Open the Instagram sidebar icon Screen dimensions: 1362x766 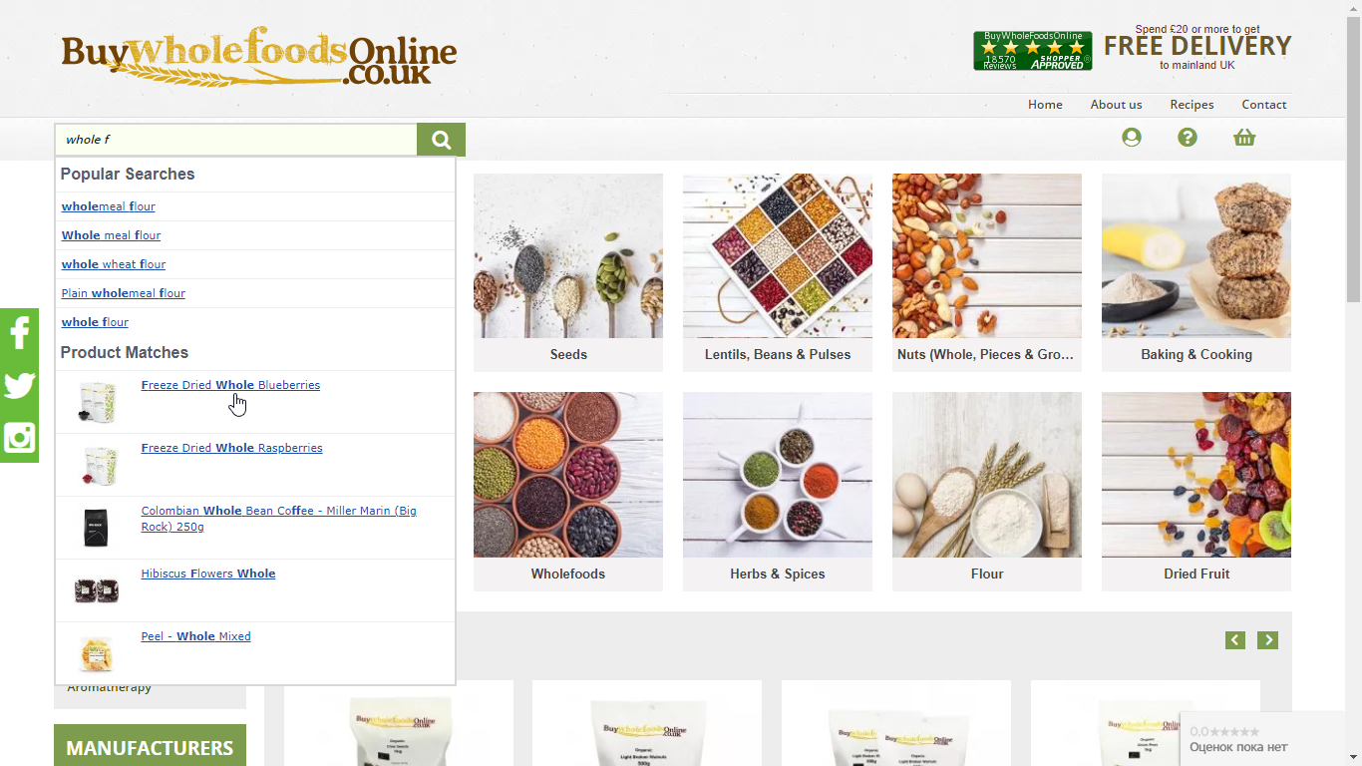19,438
